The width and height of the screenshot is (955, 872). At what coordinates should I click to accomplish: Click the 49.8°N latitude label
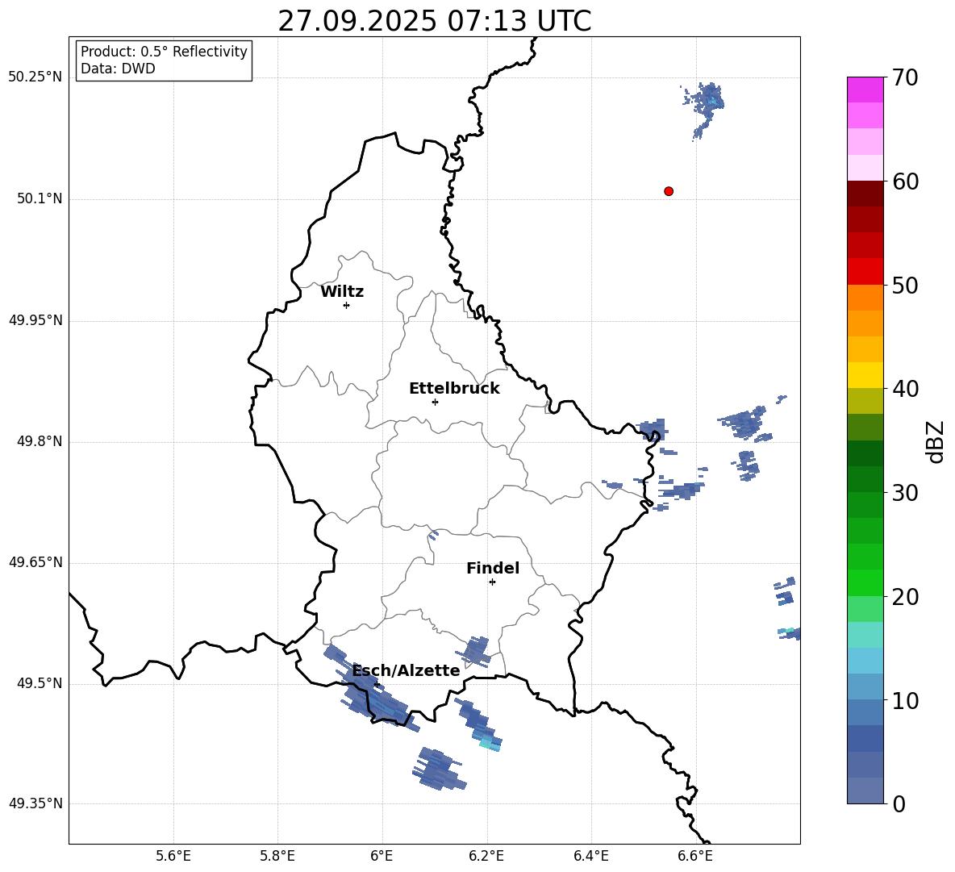[x=40, y=441]
